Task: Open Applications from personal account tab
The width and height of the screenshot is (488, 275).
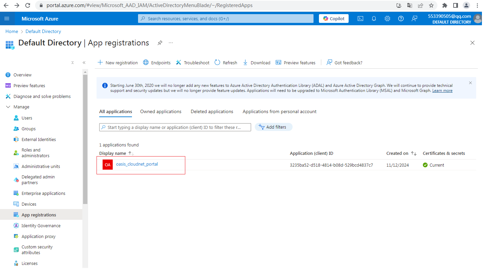Action: pos(279,111)
